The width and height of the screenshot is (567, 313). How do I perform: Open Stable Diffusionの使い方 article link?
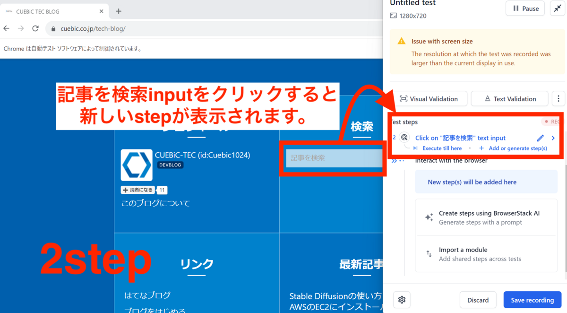[x=335, y=296]
